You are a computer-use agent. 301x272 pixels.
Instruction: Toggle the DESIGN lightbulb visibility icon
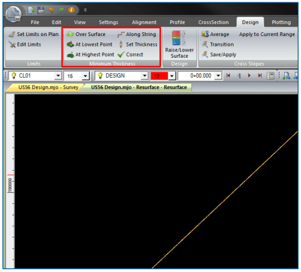101,76
